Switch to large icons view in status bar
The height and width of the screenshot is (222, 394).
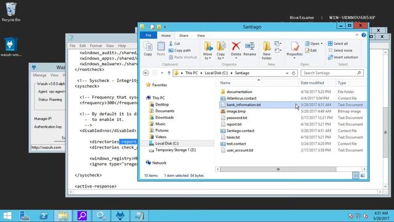(363, 175)
